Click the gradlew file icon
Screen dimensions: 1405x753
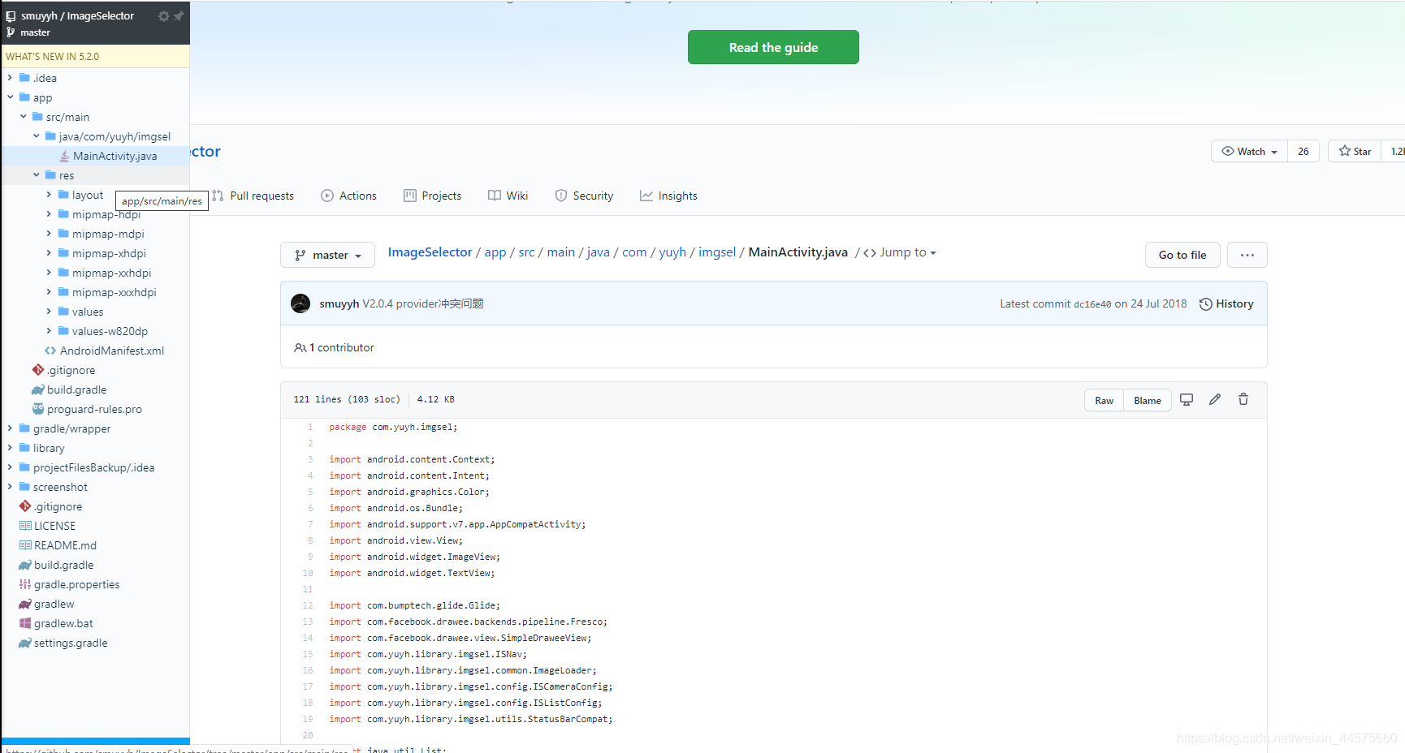[x=25, y=604]
